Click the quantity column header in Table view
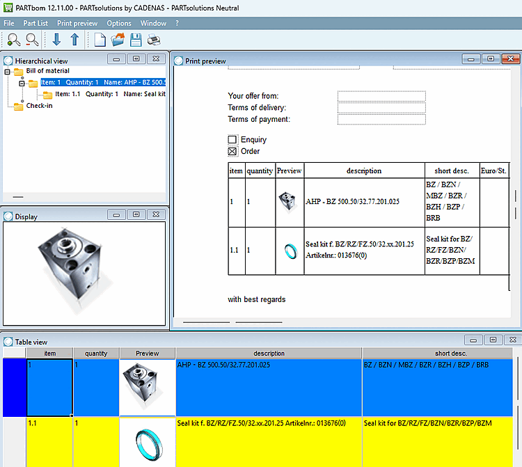This screenshot has height=467, width=522. tap(96, 353)
